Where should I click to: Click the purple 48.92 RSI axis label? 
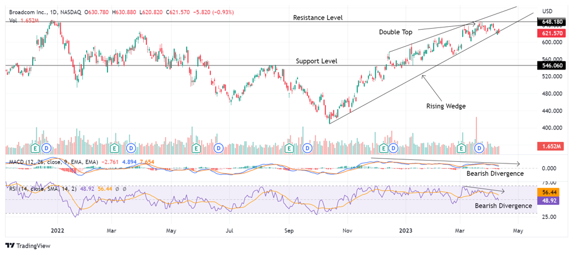pos(549,201)
